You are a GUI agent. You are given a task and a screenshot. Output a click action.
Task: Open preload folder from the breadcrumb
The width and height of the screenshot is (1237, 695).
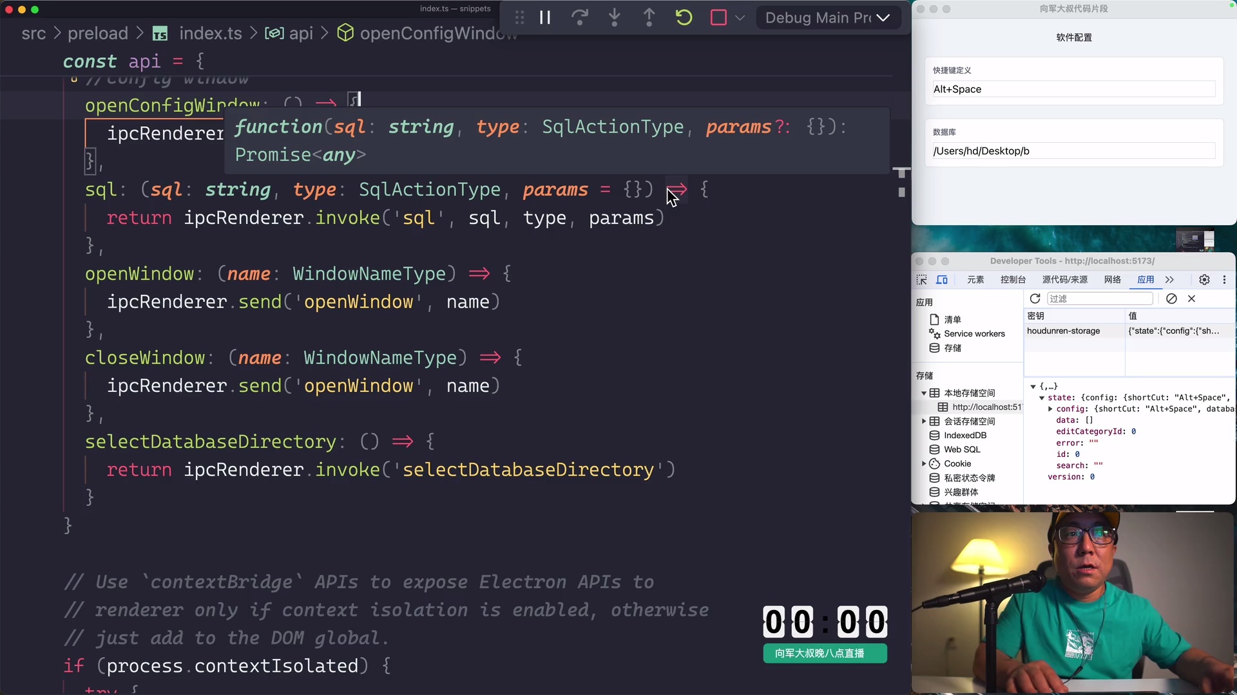point(100,33)
